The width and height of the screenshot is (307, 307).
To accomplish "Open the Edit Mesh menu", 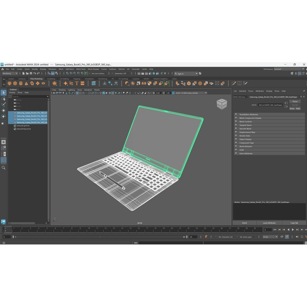I will pyautogui.click(x=70, y=69).
